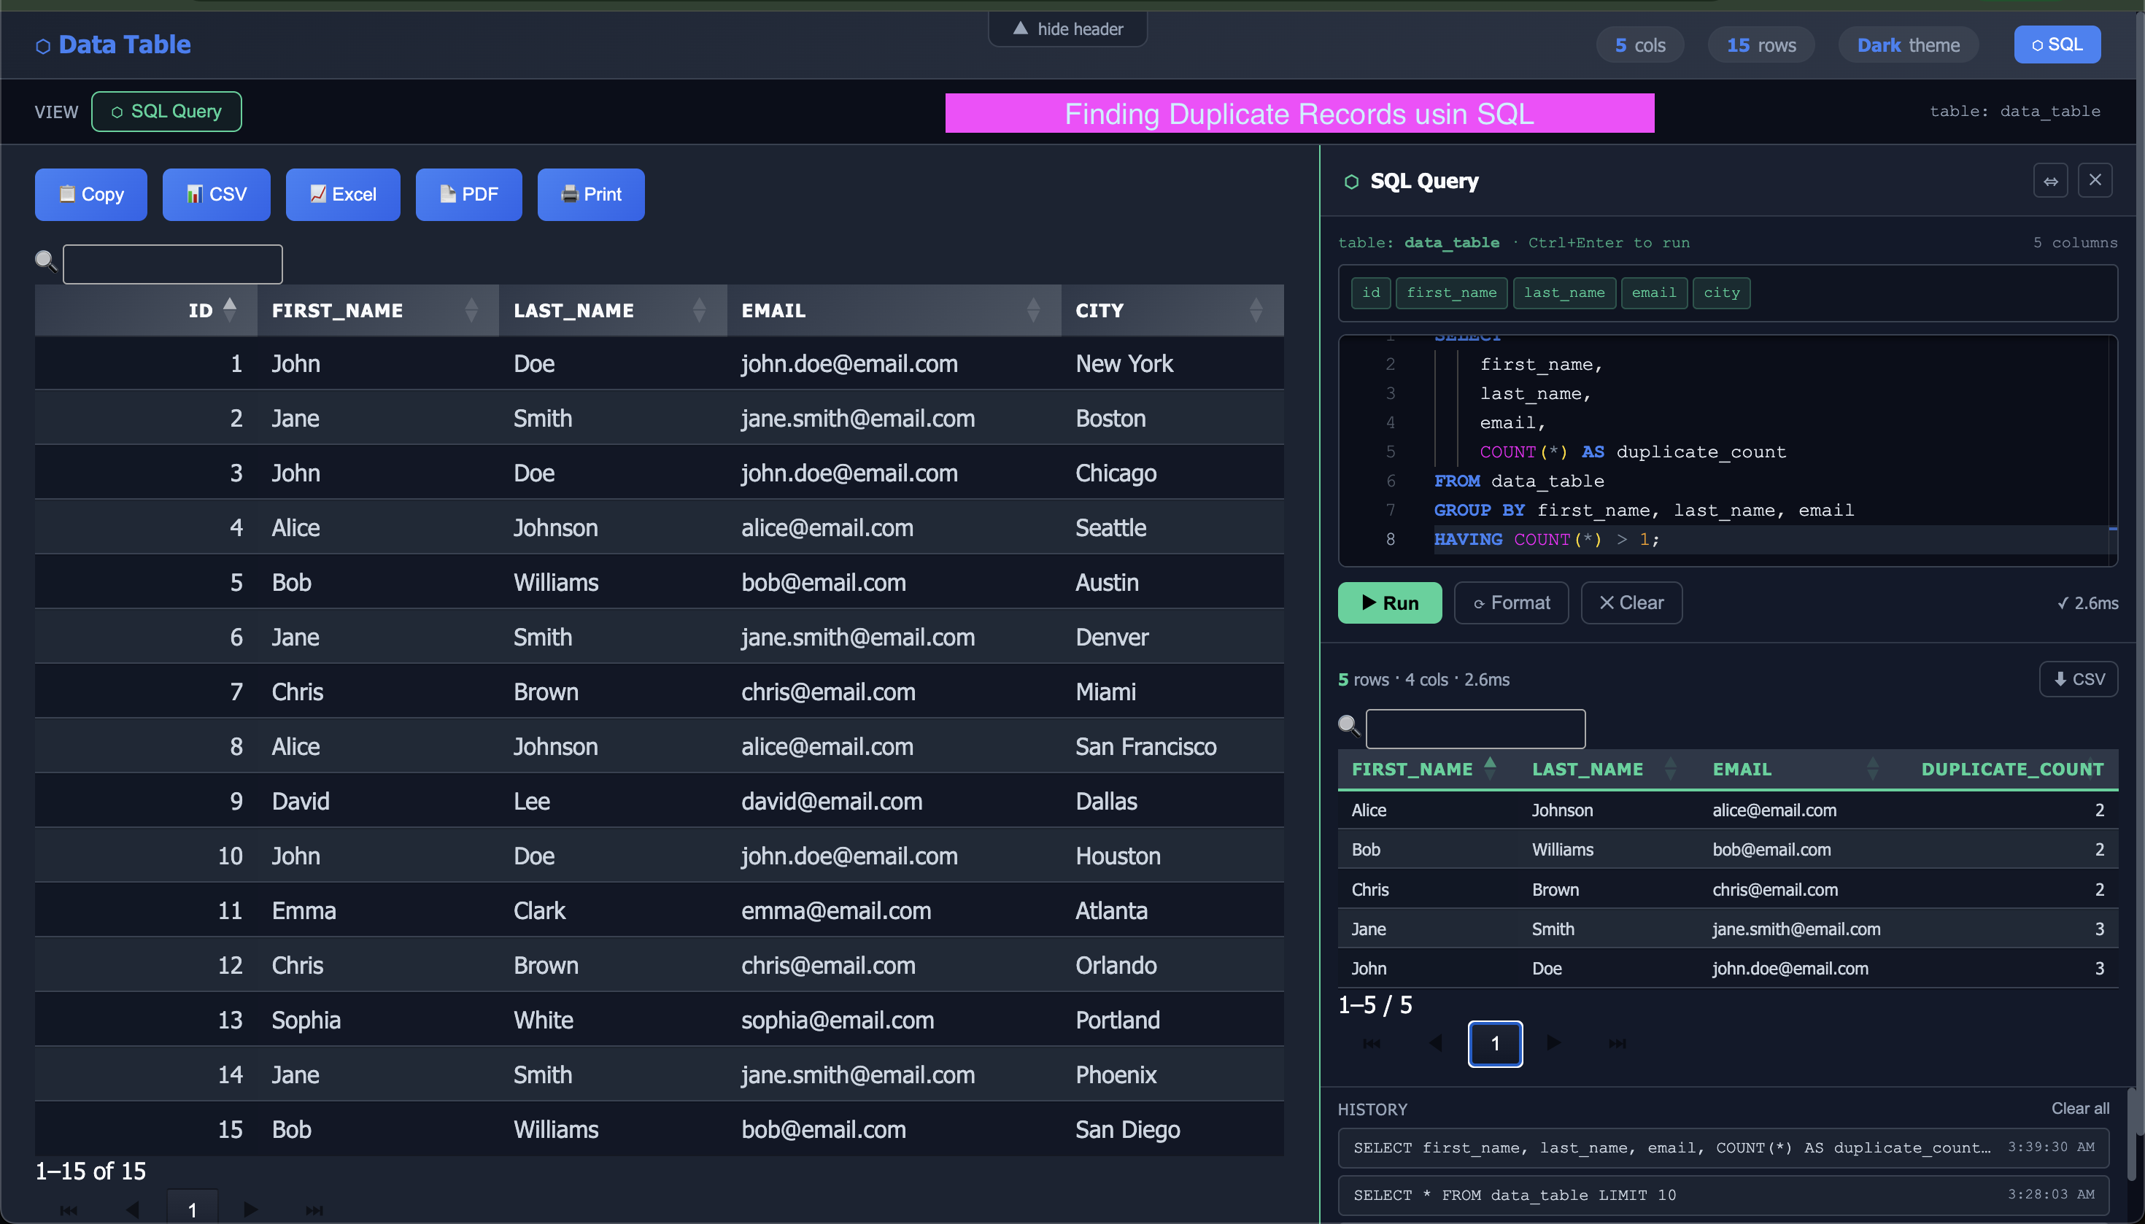Sort main table by LAST_NAME arrows

(699, 310)
